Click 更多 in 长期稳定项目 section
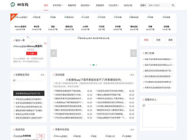This screenshot has width=187, height=140. click(43, 75)
